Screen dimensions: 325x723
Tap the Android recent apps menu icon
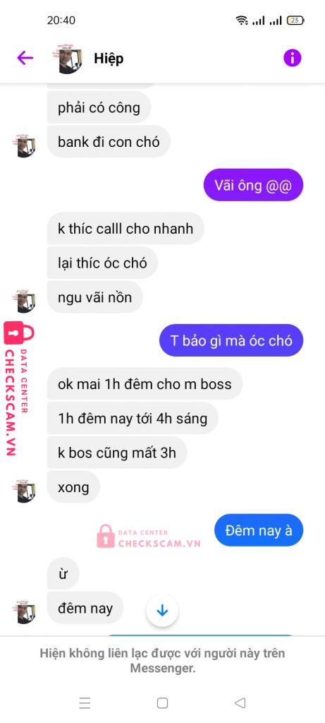(85, 703)
